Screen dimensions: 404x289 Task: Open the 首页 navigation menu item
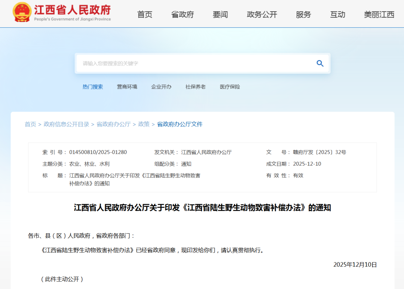[145, 15]
